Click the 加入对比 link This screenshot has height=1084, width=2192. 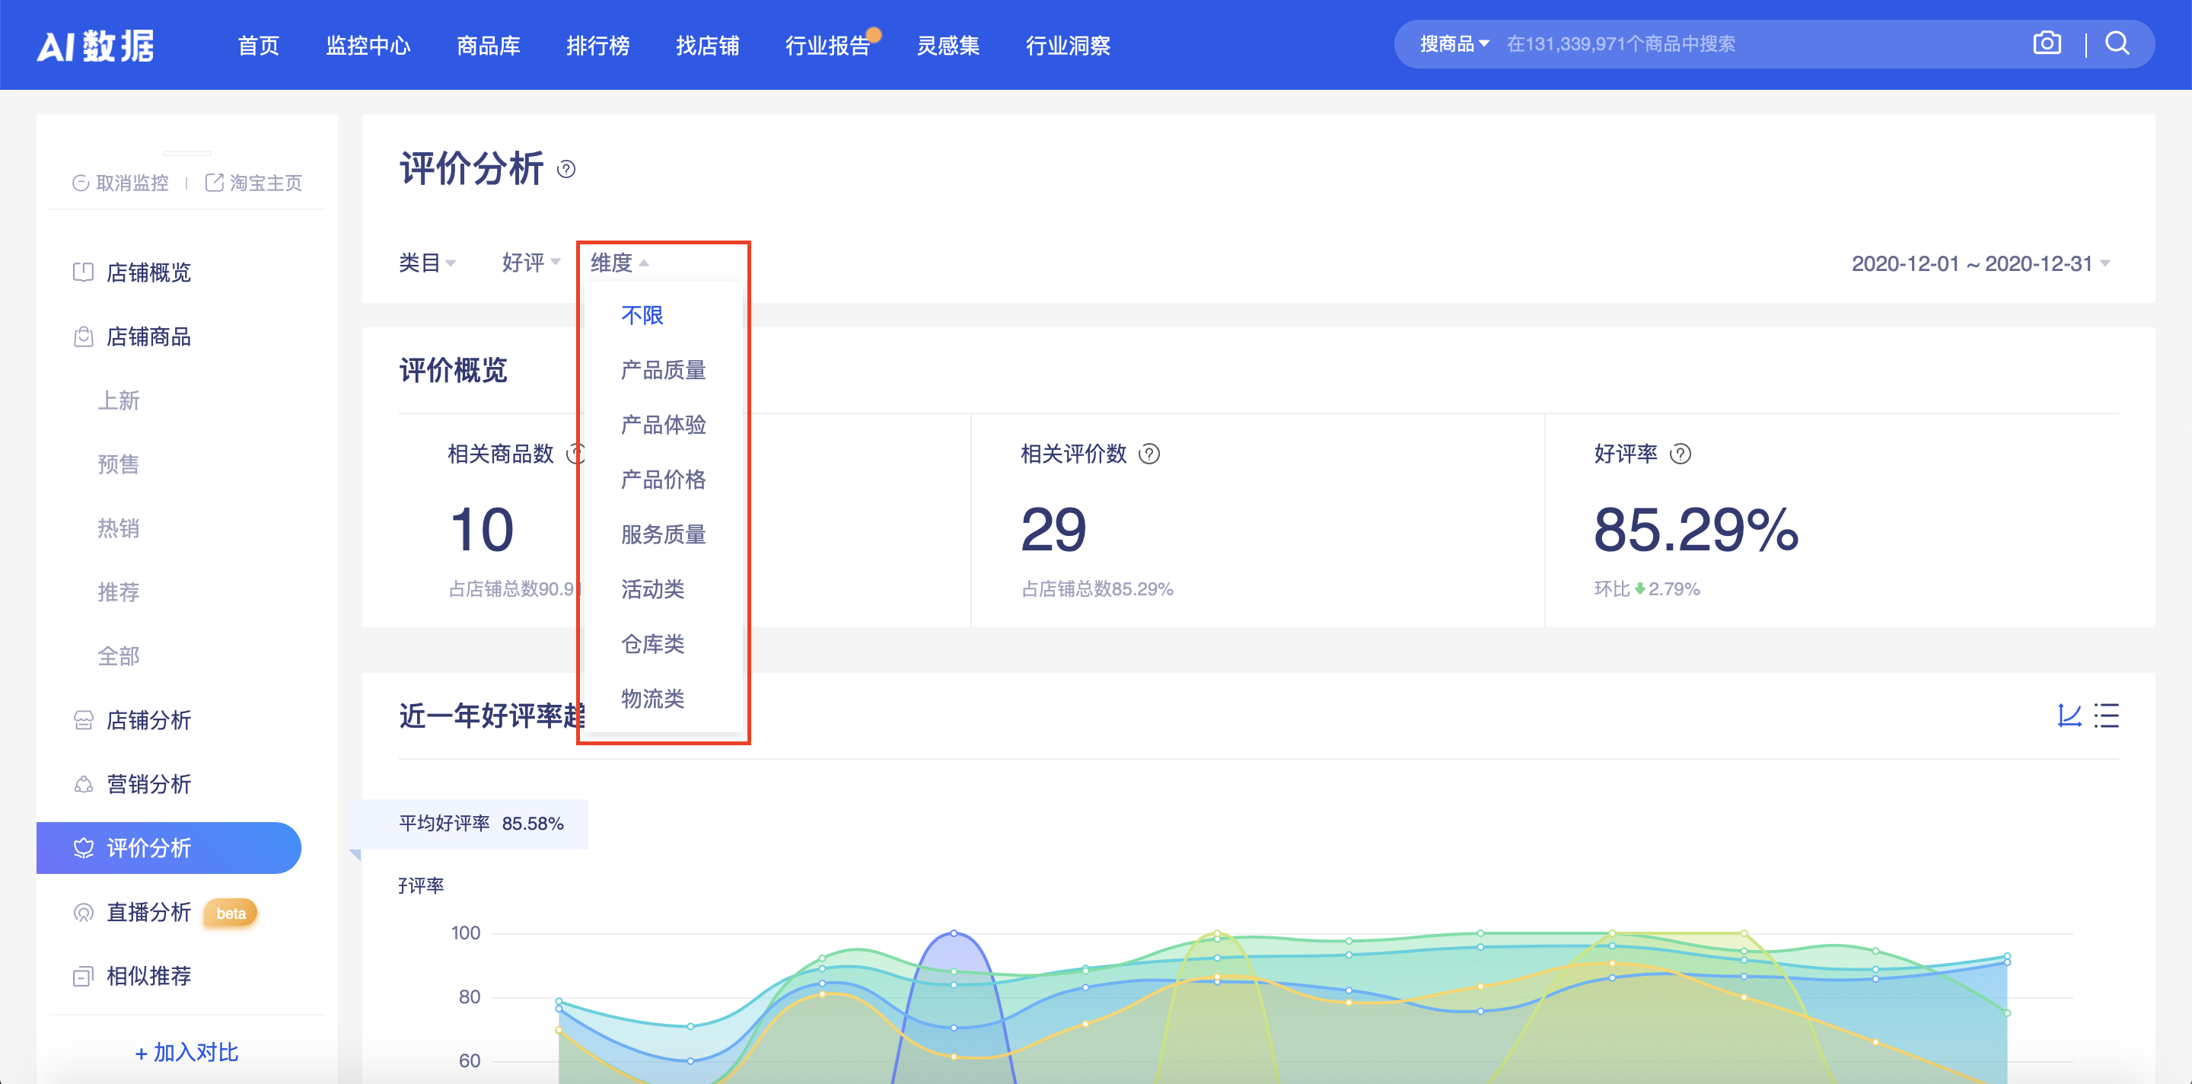[186, 1053]
